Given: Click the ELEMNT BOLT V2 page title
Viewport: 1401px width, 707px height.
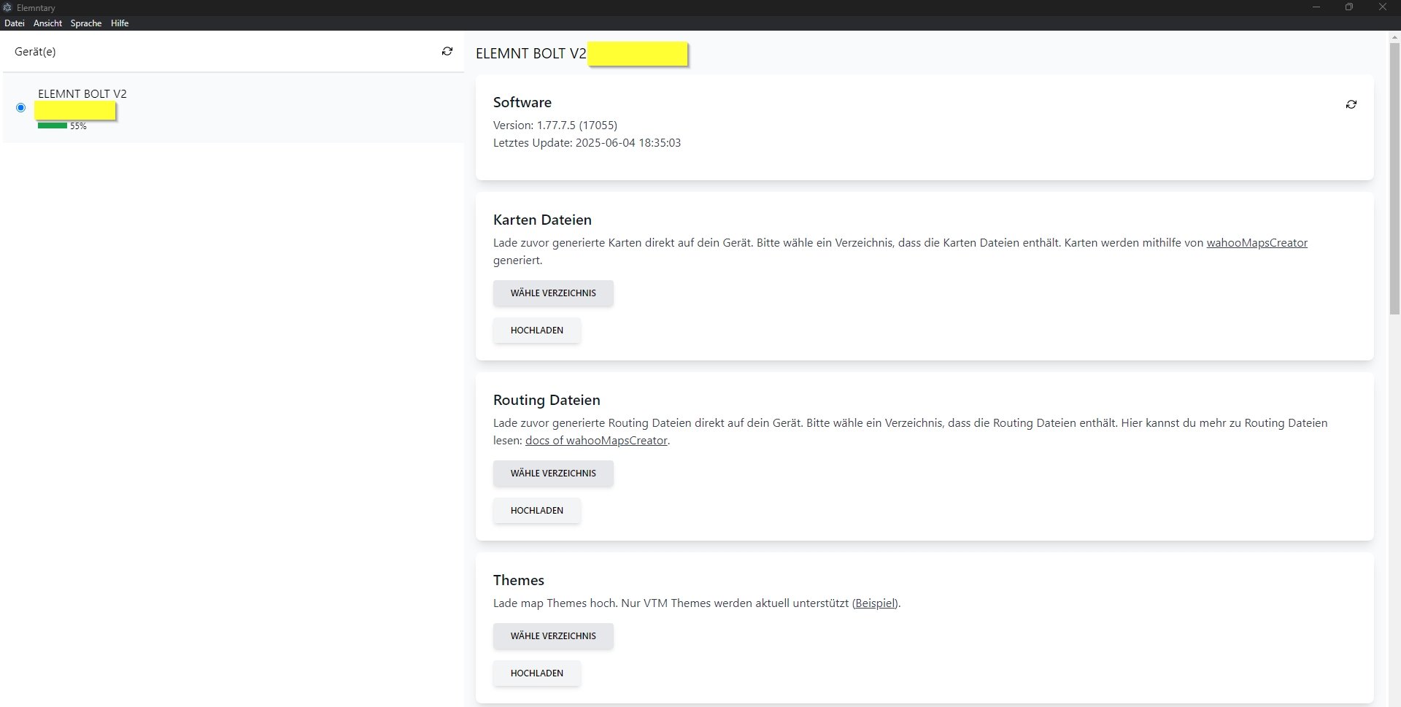Looking at the screenshot, I should (530, 53).
